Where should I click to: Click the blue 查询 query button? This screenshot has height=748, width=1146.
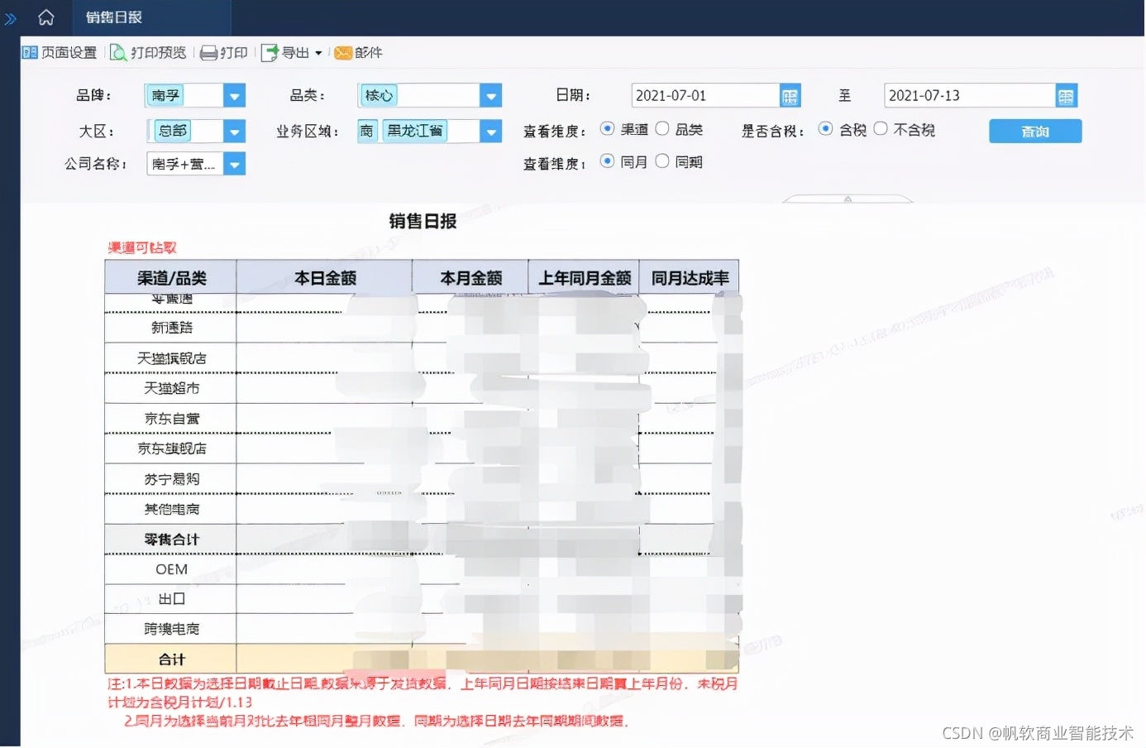[x=1034, y=130]
